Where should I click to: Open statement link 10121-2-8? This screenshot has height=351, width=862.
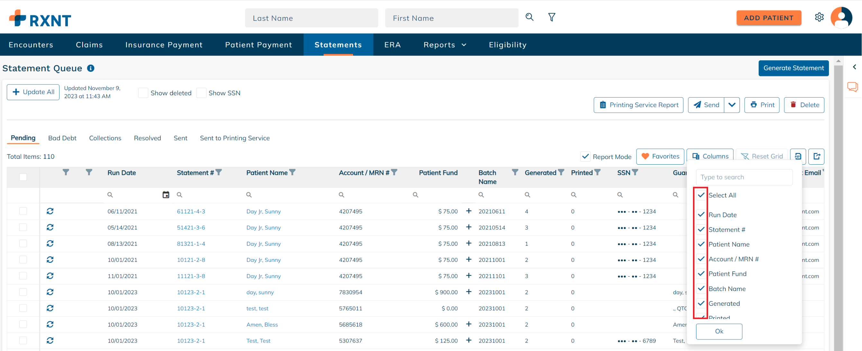click(191, 260)
